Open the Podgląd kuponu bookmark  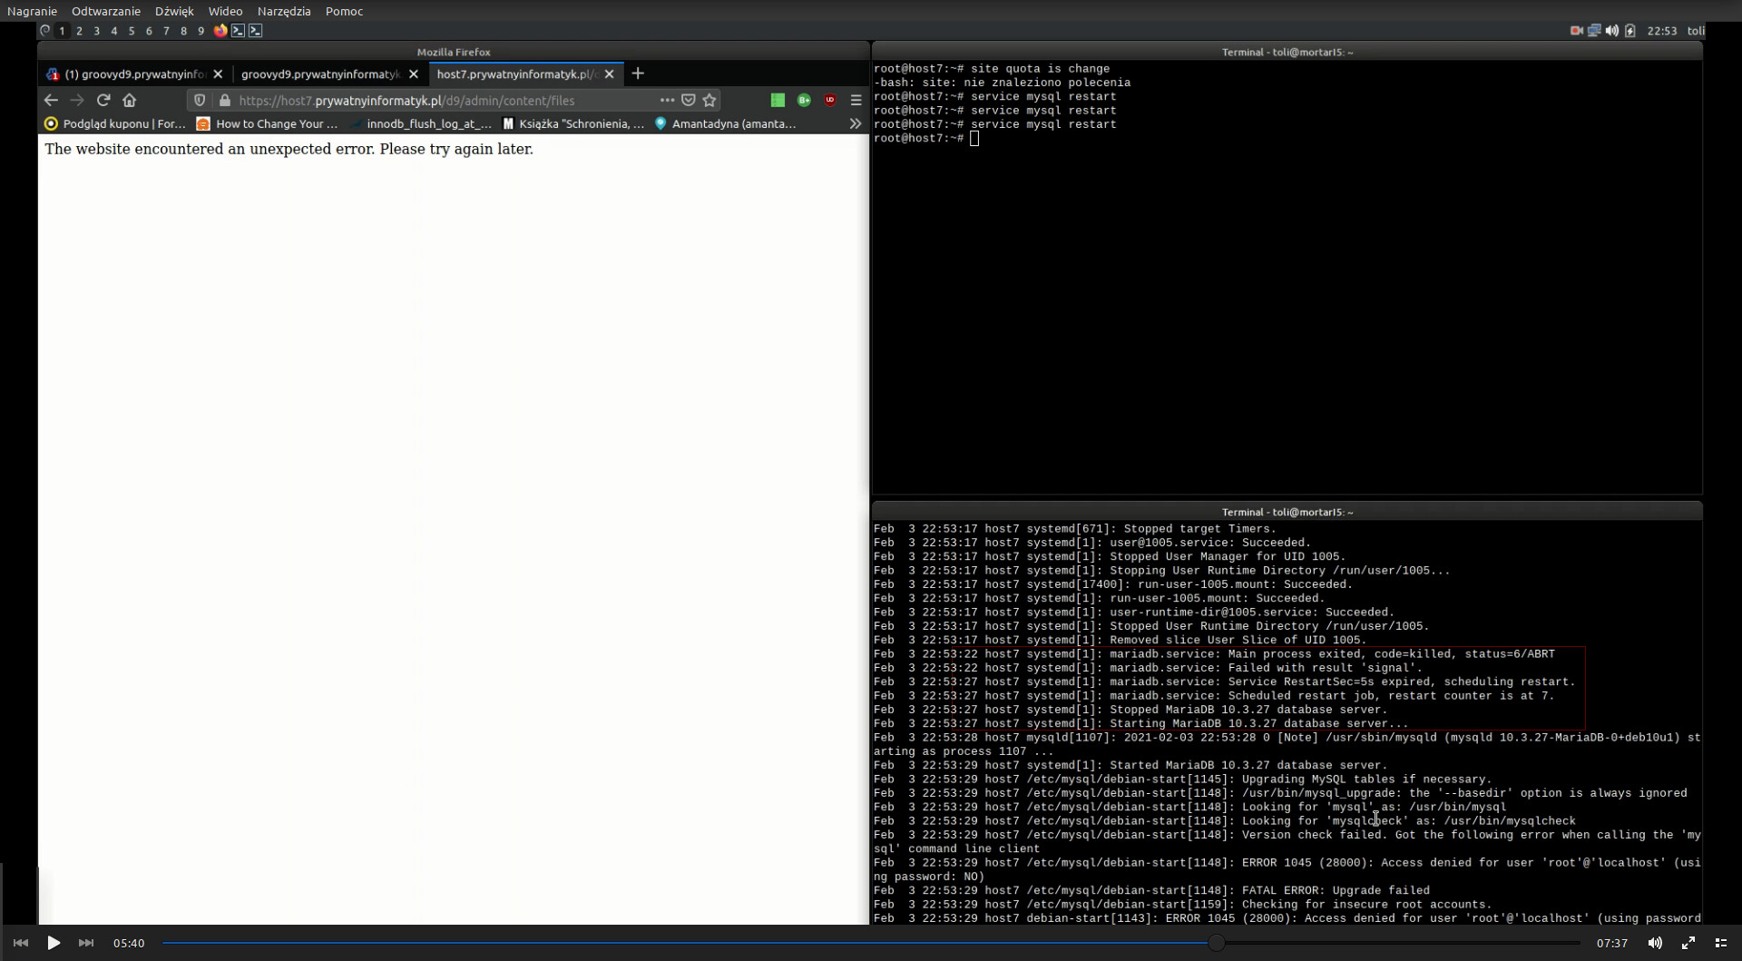[x=115, y=124]
